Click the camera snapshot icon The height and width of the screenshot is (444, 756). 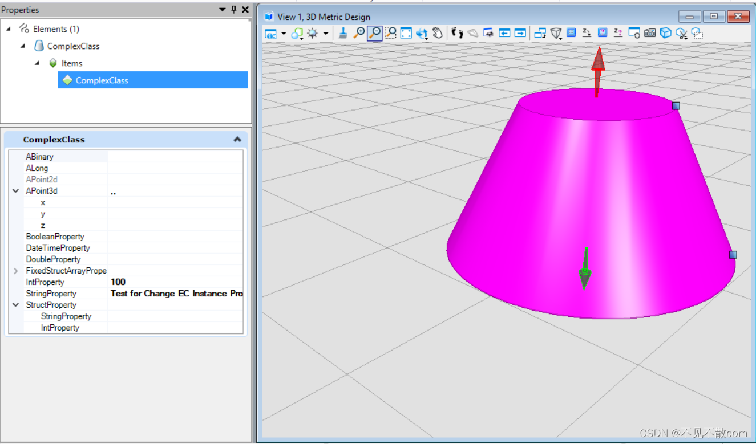point(650,33)
